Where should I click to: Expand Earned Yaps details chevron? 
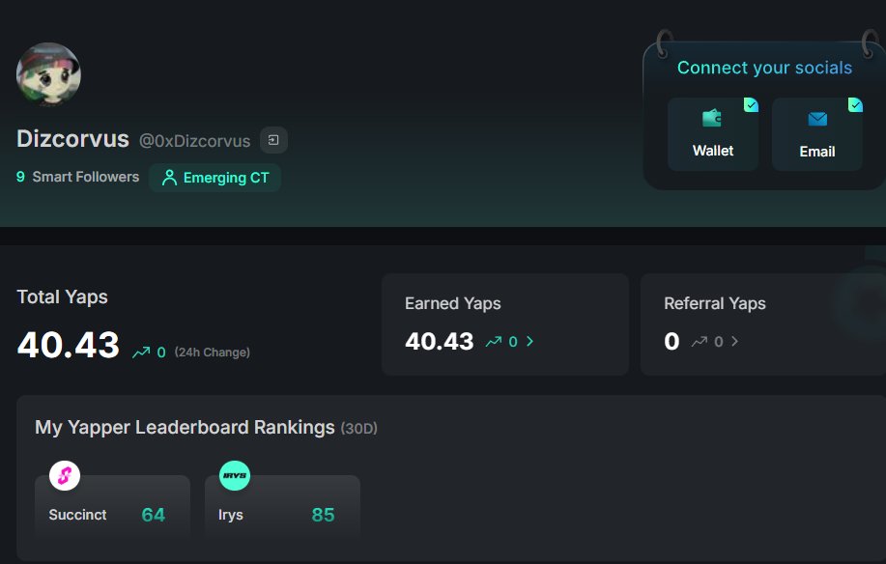[x=530, y=341]
